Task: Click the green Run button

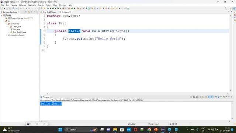Action: [x=53, y=8]
